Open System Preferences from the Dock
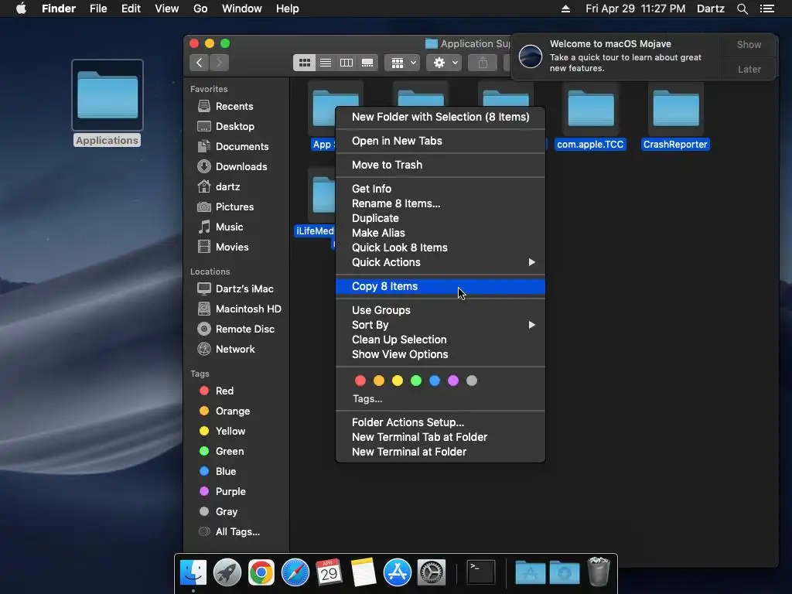The image size is (792, 594). click(x=432, y=573)
